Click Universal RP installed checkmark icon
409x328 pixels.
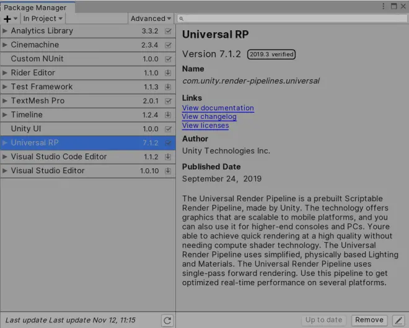pos(168,143)
